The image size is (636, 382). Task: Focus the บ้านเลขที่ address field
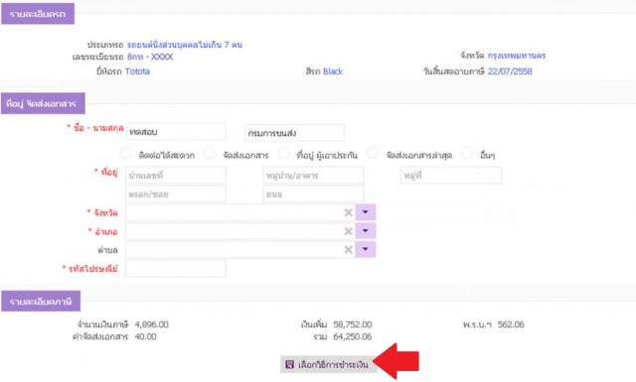[x=176, y=176]
